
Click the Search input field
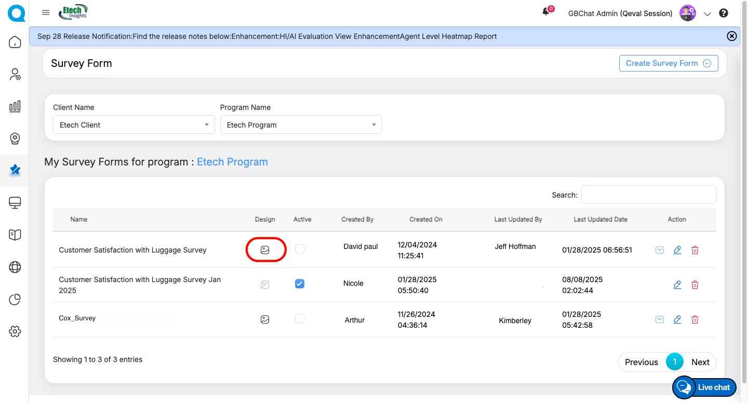coord(648,194)
